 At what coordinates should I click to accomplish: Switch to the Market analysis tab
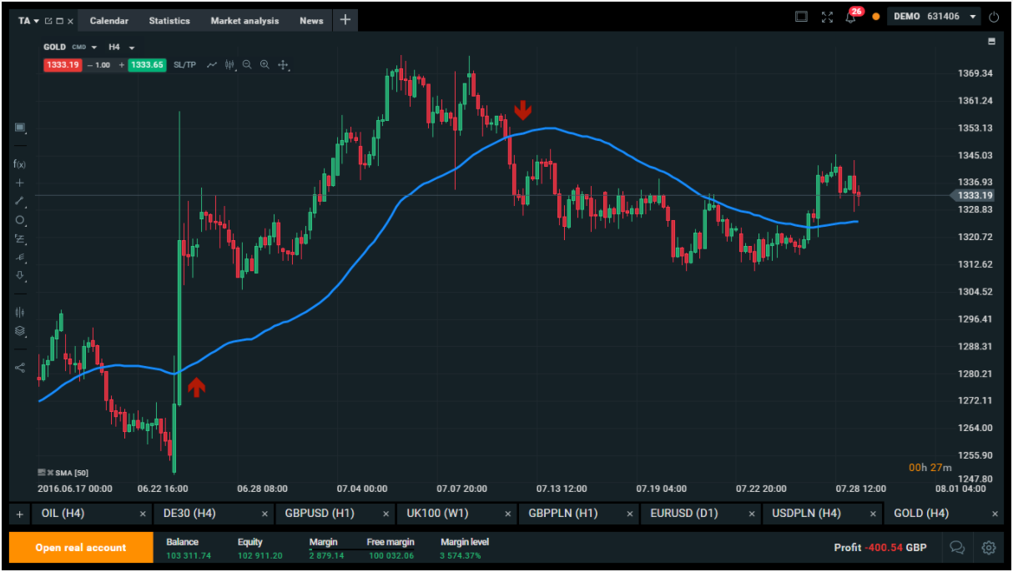[x=244, y=21]
